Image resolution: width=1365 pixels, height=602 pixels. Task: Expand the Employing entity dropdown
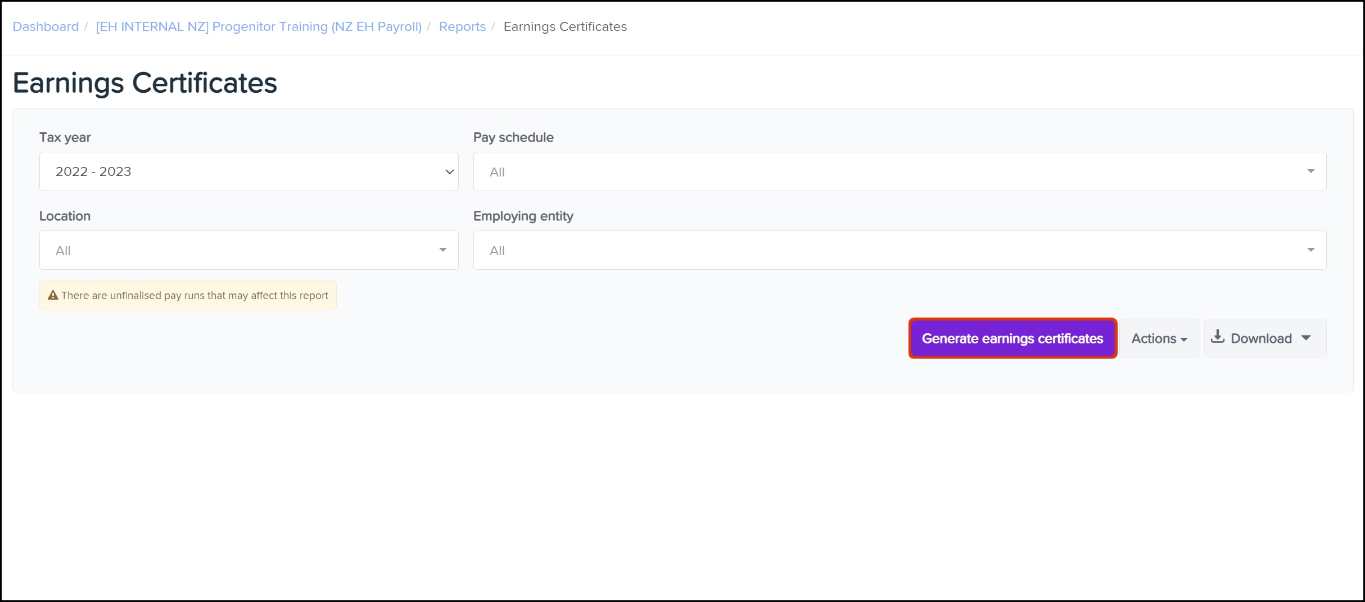[x=899, y=250]
